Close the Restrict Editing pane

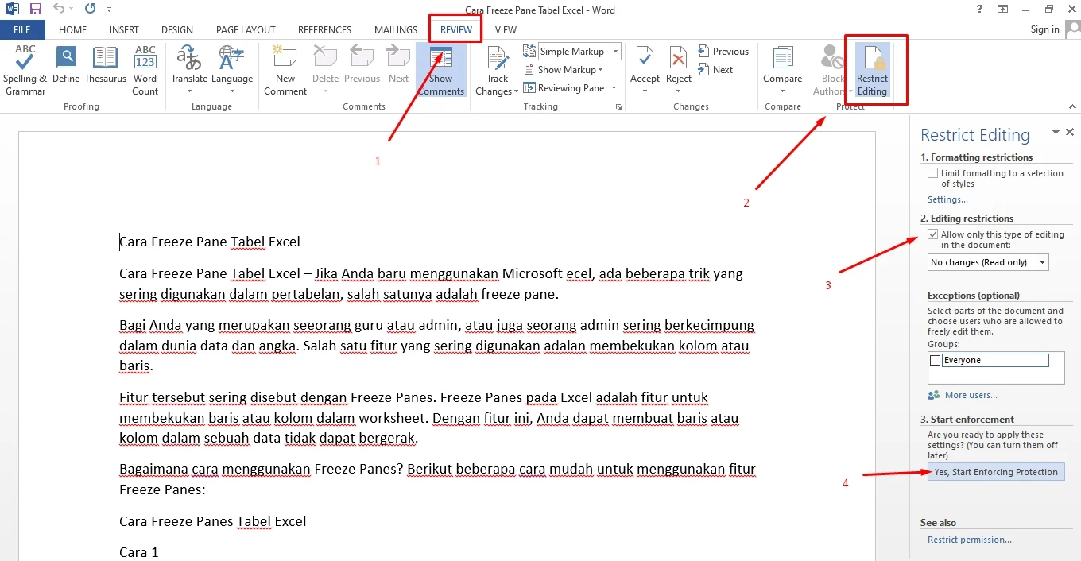1070,133
